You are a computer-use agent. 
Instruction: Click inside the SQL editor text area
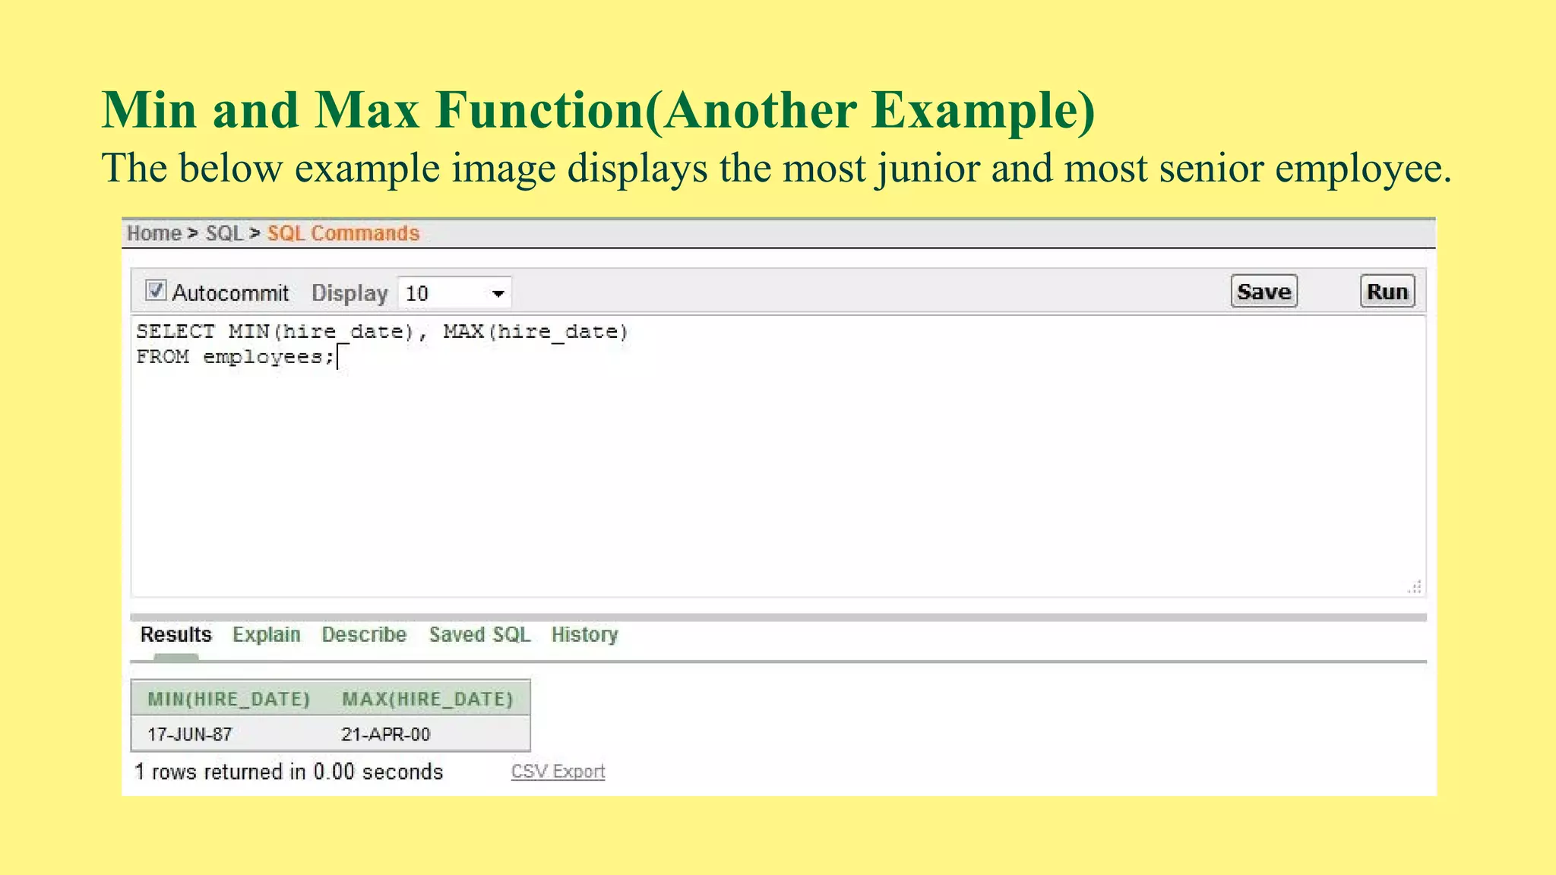[x=778, y=456]
